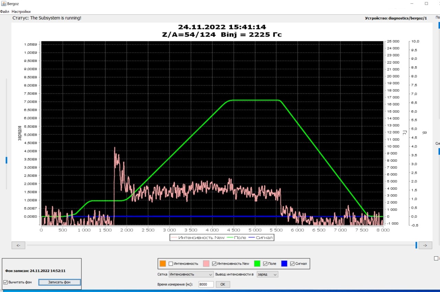The width and height of the screenshot is (440, 292).
Task: Open the Сетка dropdown
Action: click(191, 274)
